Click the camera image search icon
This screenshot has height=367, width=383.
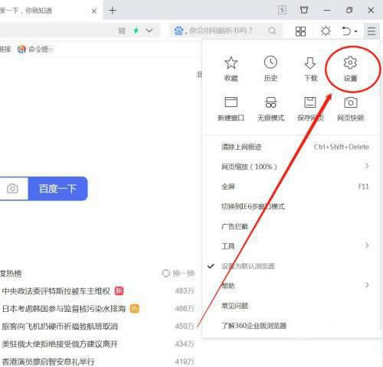click(12, 189)
